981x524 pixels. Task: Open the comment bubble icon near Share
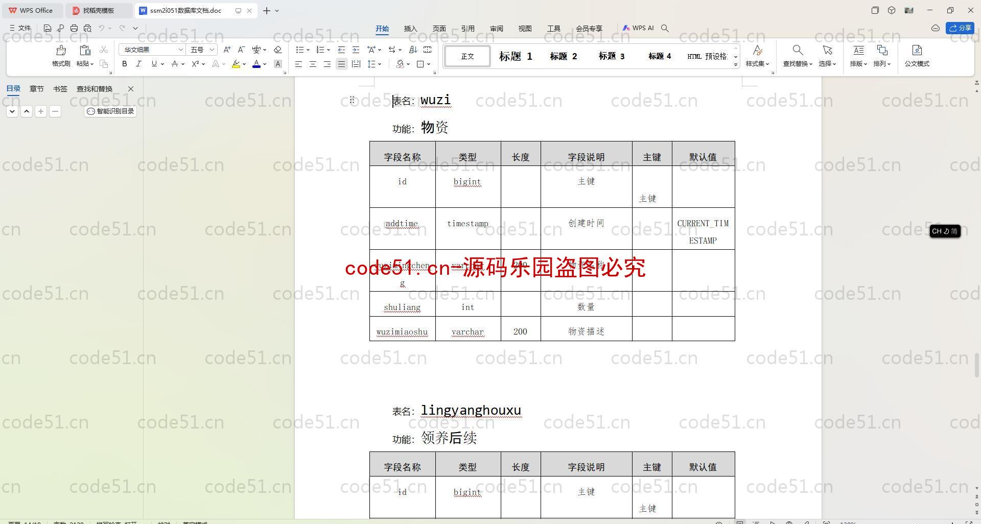(x=936, y=28)
